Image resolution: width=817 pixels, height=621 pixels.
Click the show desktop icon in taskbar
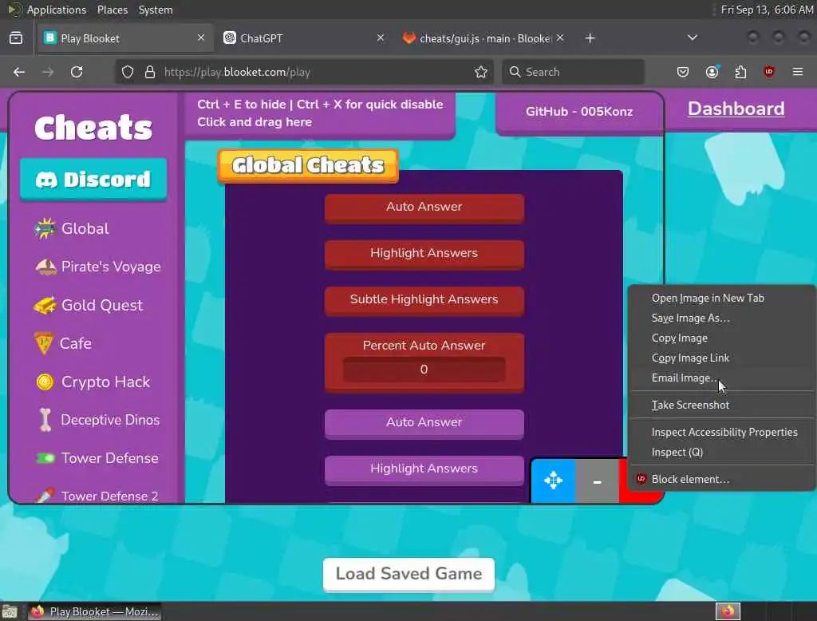(10, 611)
